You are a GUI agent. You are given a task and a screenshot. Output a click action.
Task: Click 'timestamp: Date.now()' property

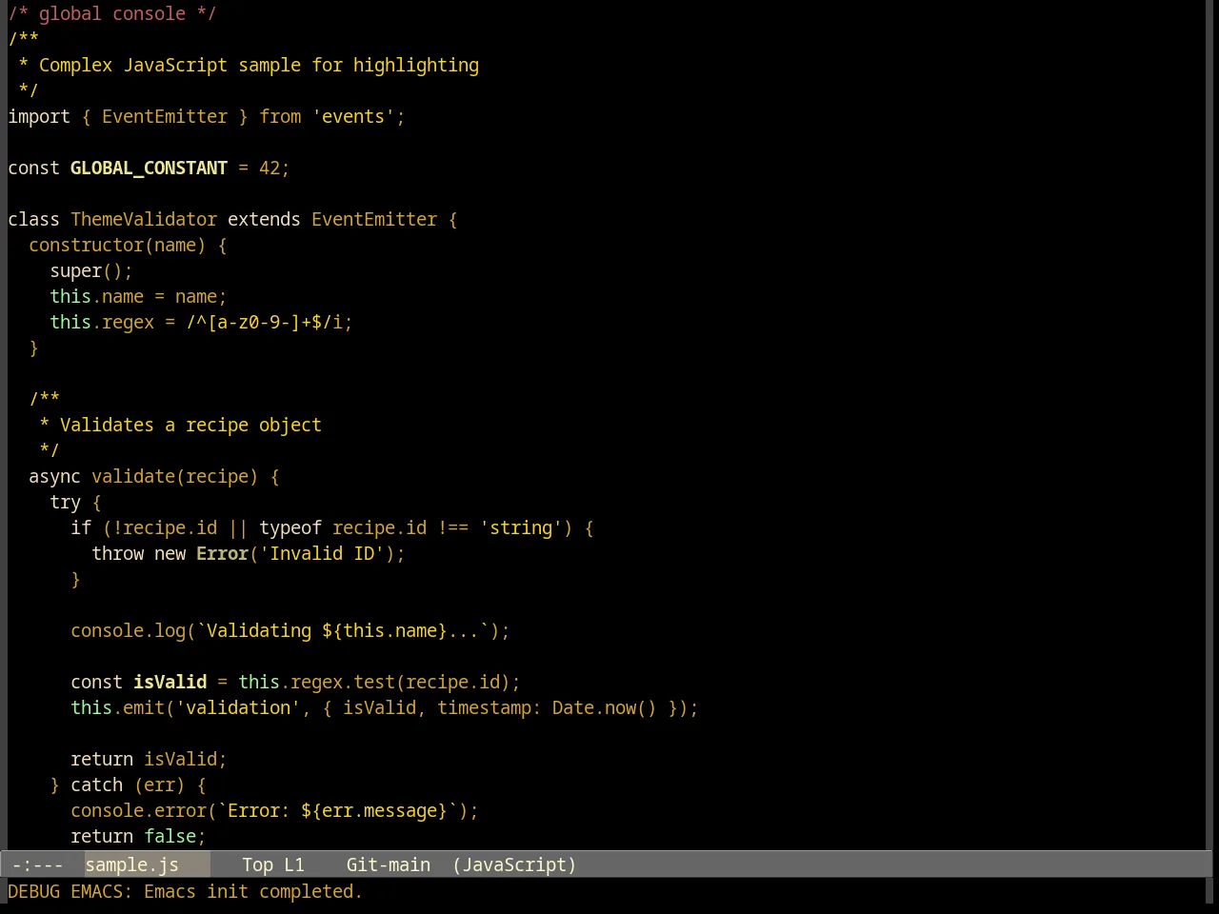click(547, 707)
